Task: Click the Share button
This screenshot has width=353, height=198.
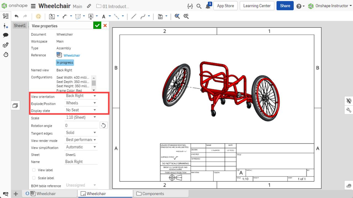Action: [x=285, y=6]
